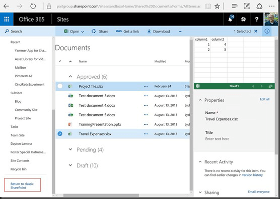This screenshot has width=280, height=199.
Task: Click the Search box
Action: coord(28,31)
